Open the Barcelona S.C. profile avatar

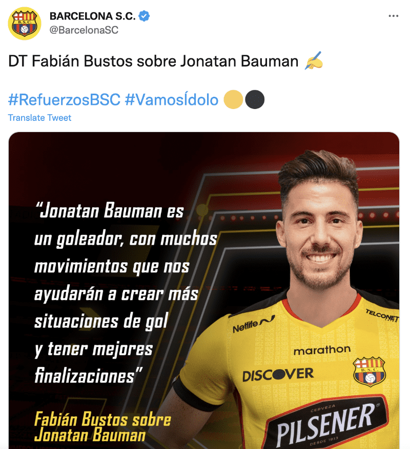pos(25,23)
